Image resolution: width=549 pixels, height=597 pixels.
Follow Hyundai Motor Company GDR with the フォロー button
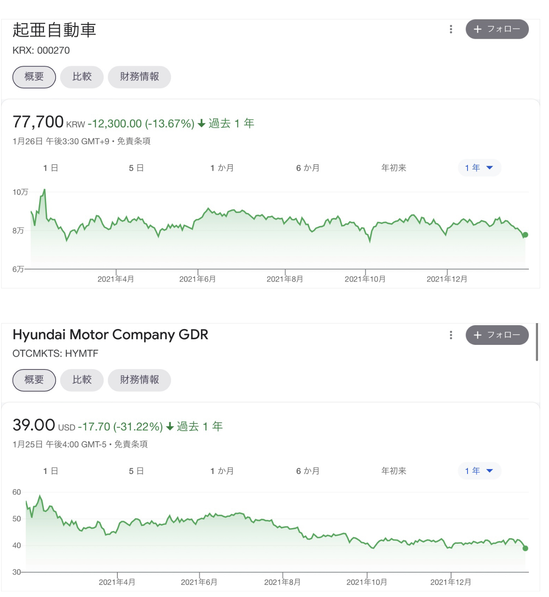(497, 335)
